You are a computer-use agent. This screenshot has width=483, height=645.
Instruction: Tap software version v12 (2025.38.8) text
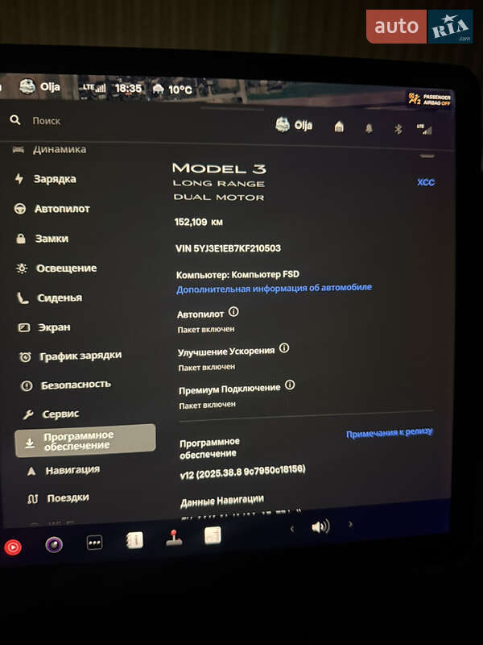click(x=243, y=472)
